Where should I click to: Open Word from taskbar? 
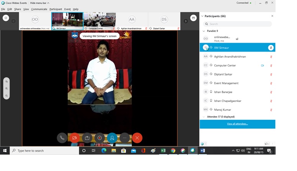(x=203, y=151)
